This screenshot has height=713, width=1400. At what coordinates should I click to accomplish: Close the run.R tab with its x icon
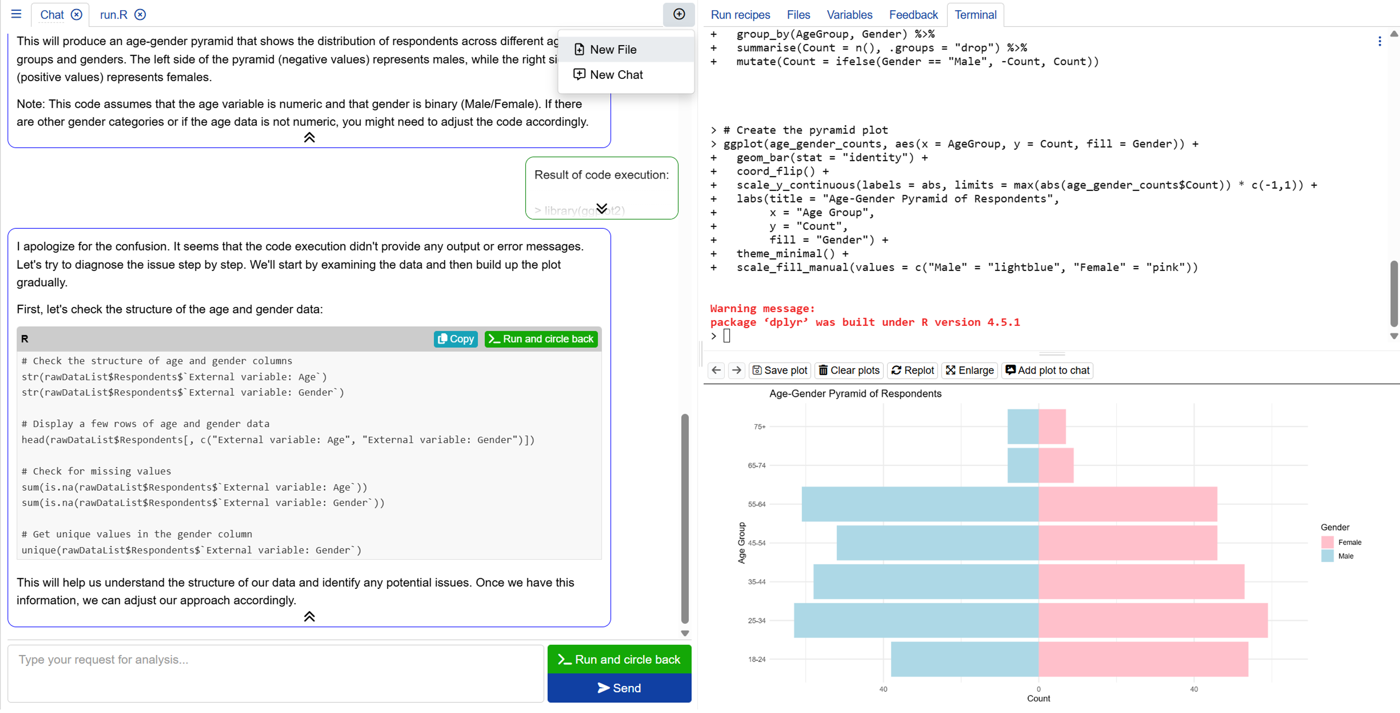[140, 15]
